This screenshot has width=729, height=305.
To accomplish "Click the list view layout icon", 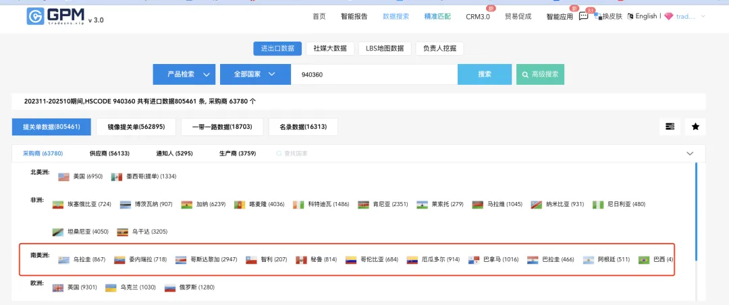I will pos(670,126).
